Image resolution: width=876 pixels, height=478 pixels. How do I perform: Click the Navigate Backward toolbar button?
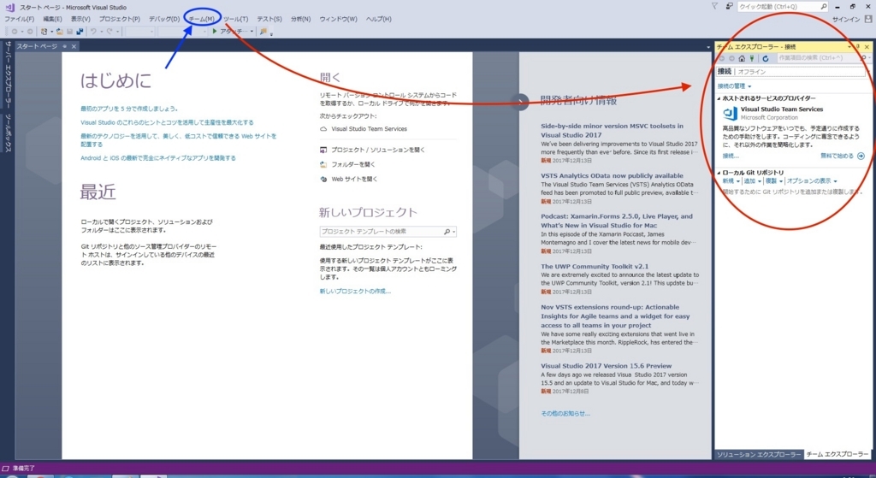tap(15, 32)
